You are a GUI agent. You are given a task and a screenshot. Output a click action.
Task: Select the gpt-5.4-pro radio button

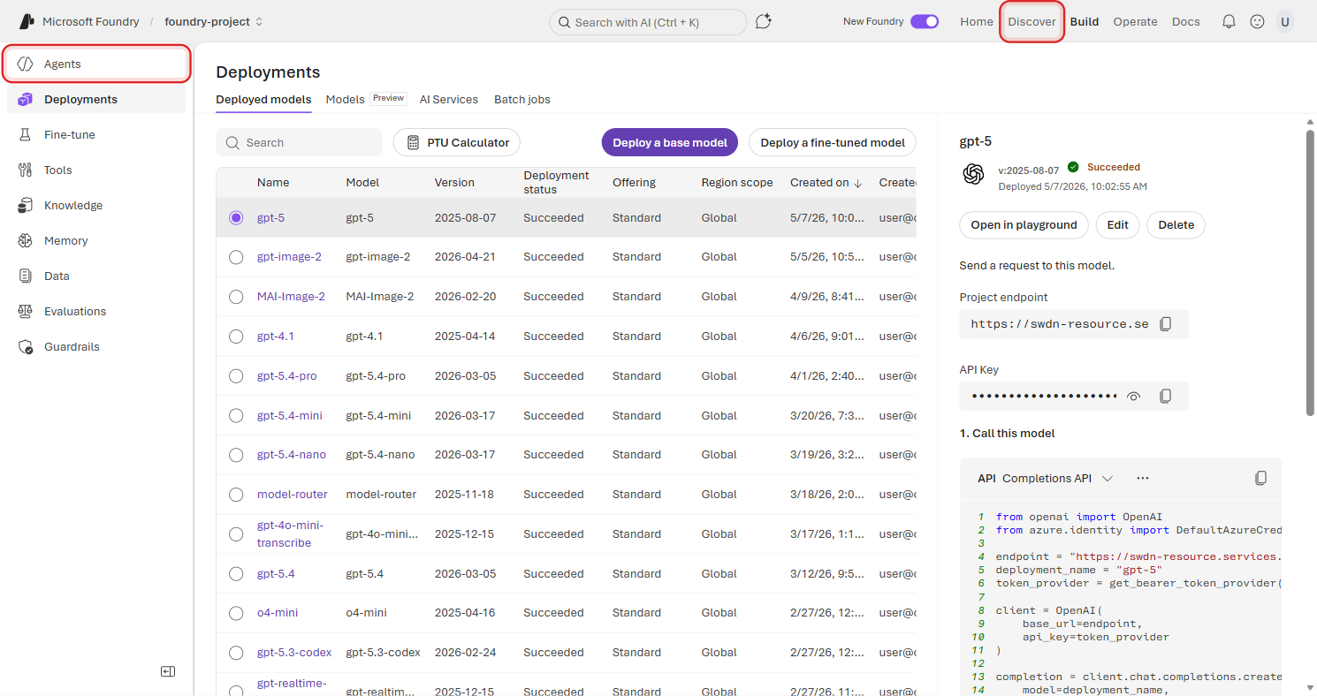click(236, 376)
